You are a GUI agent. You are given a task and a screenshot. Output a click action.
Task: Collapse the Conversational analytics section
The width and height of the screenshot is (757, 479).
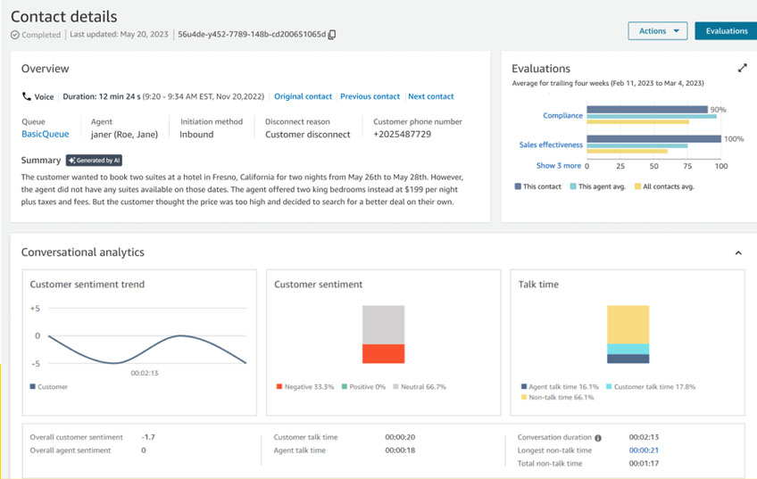[x=738, y=253]
